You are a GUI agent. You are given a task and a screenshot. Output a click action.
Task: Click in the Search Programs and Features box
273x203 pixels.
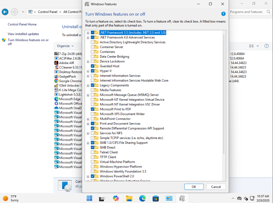click(x=246, y=12)
